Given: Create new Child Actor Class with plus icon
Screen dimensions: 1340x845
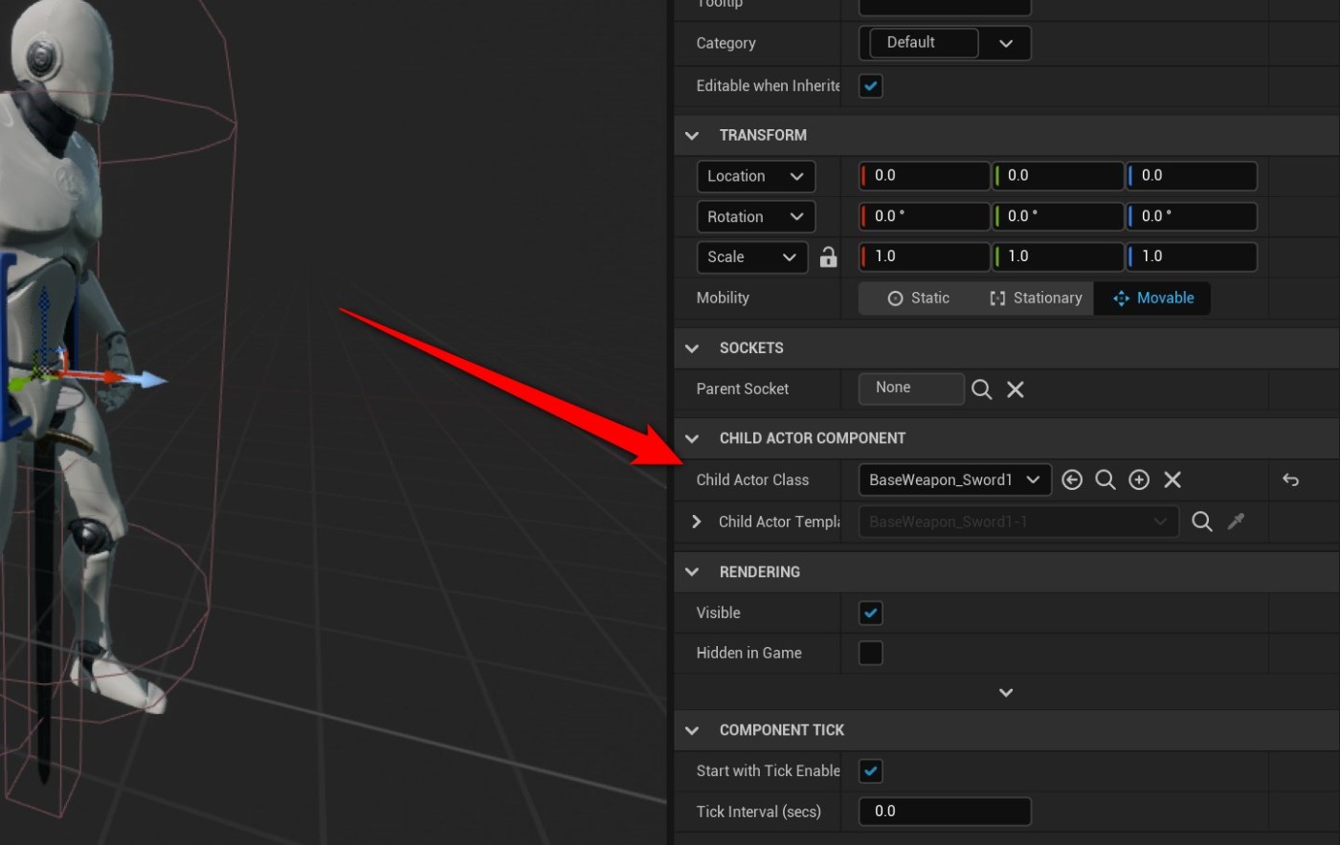Looking at the screenshot, I should [x=1139, y=479].
